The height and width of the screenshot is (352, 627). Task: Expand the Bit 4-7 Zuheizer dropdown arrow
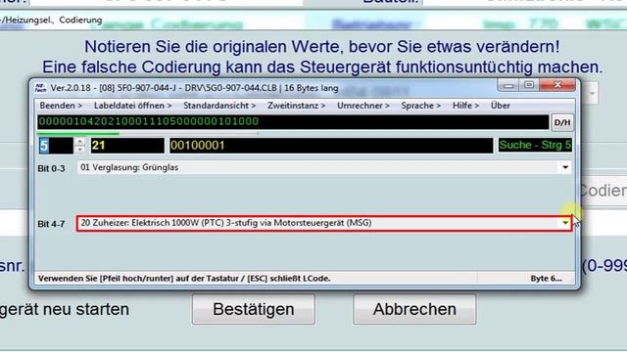[x=565, y=223]
